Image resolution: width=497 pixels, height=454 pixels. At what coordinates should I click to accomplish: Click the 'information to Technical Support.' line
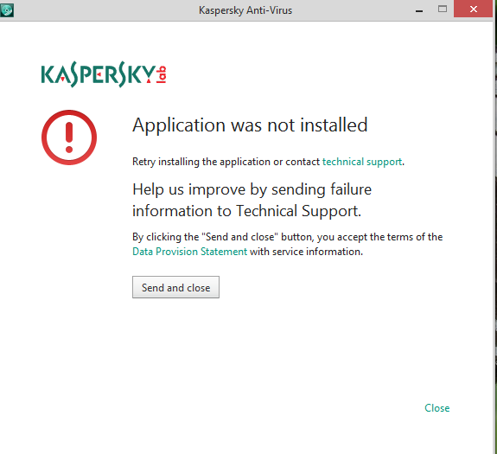click(246, 211)
